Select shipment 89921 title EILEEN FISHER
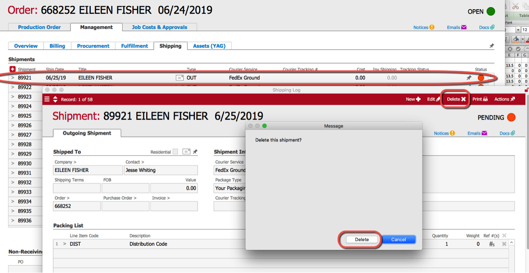The image size is (529, 273). 95,78
